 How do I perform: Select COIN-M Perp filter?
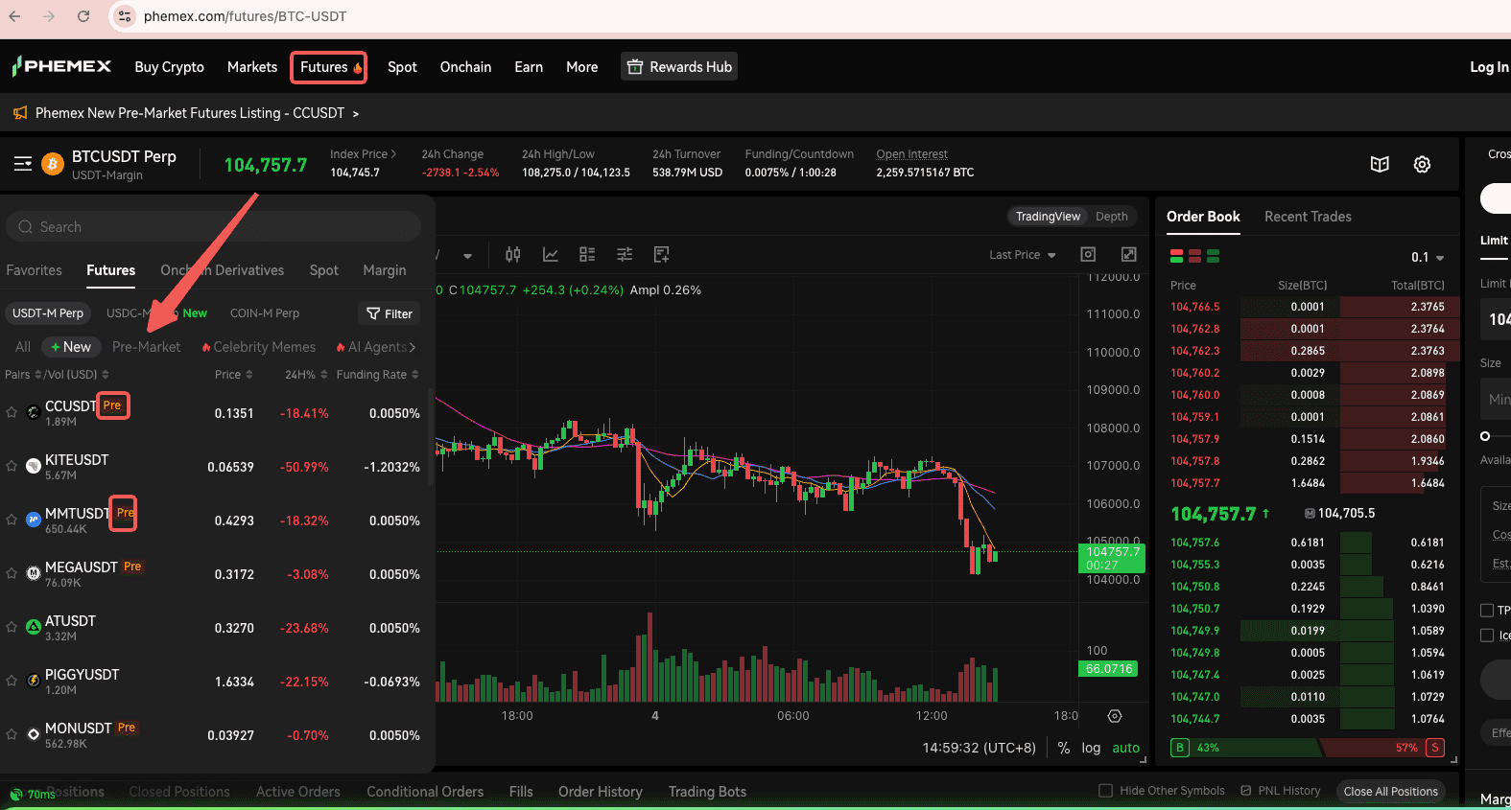click(265, 313)
